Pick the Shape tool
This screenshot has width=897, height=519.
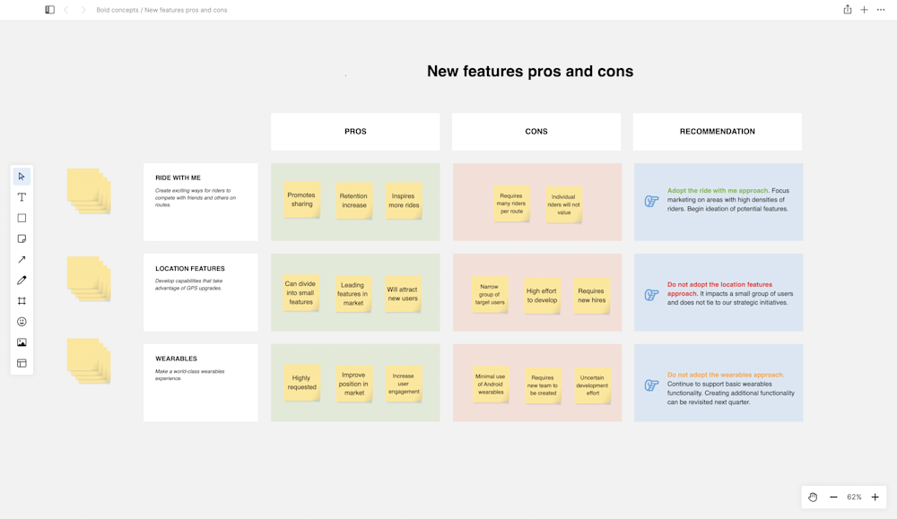pyautogui.click(x=22, y=217)
